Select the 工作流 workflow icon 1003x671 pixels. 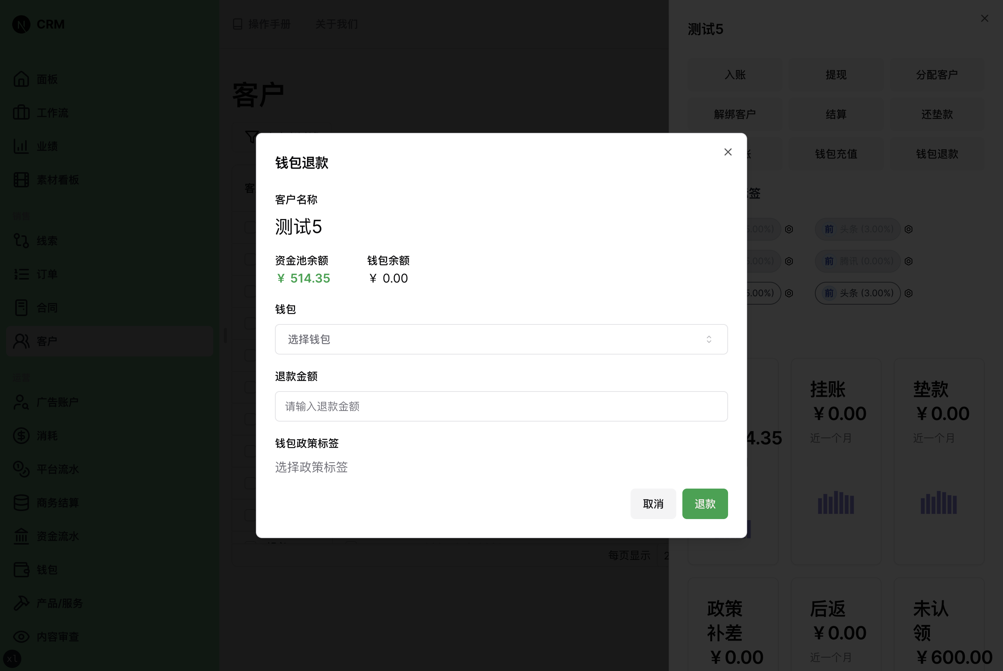click(21, 113)
